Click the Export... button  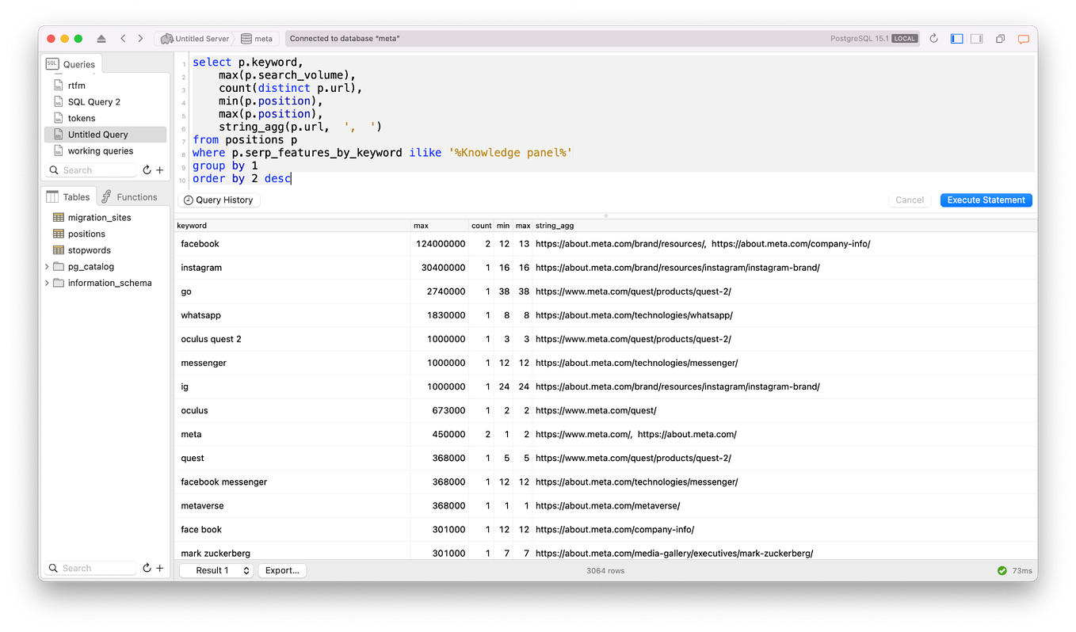tap(282, 570)
